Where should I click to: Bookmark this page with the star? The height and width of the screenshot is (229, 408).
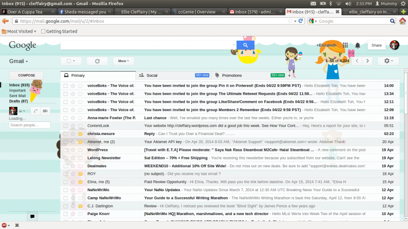(x=290, y=21)
